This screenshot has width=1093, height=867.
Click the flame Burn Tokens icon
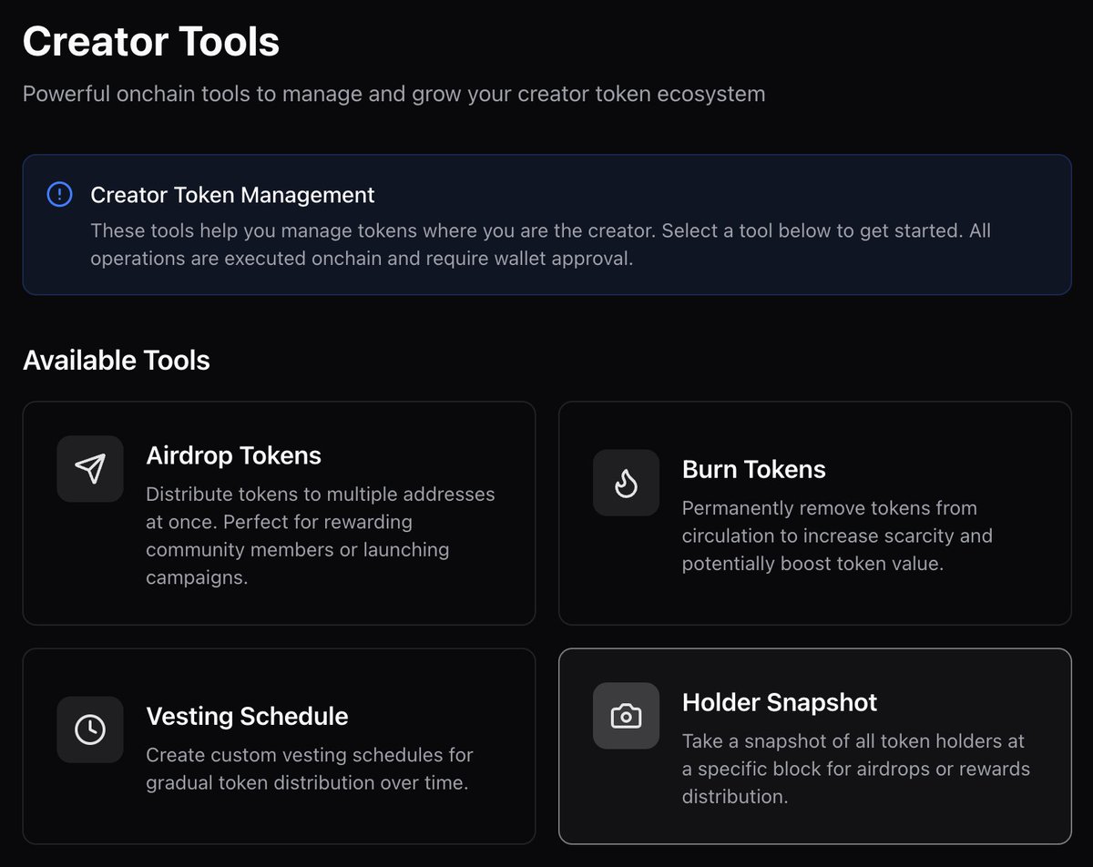tap(626, 483)
